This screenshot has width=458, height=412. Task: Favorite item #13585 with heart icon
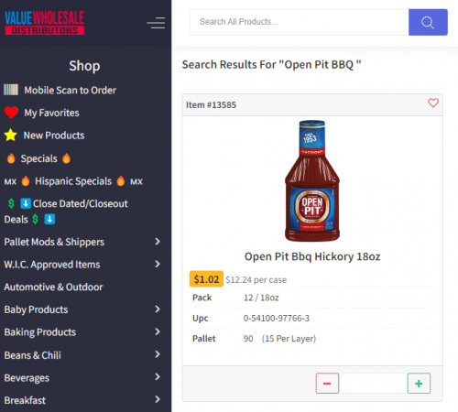tap(433, 103)
